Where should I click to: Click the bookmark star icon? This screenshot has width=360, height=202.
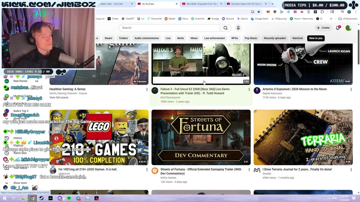coord(259,12)
